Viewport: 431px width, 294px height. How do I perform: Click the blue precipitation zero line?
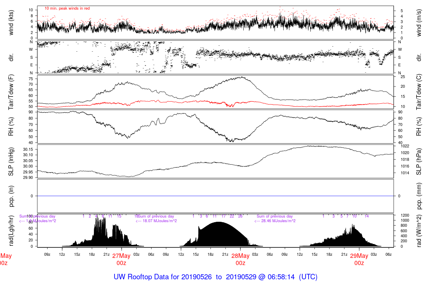tap(215, 196)
